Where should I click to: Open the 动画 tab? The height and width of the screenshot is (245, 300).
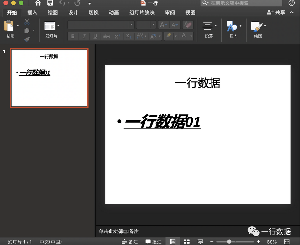pyautogui.click(x=114, y=12)
